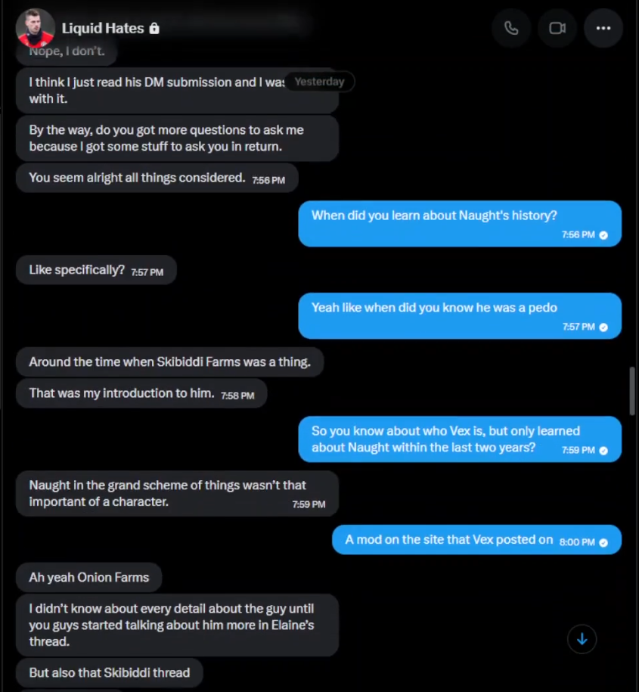639x692 pixels.
Task: Select the 'You seem alright' message bubble
Action: click(x=157, y=178)
